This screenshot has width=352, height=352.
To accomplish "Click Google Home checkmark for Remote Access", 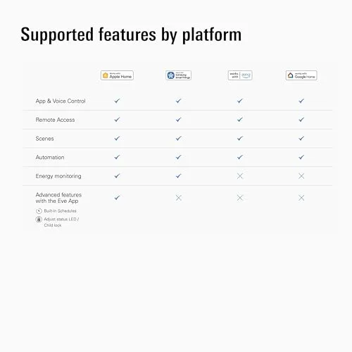I will 301,120.
